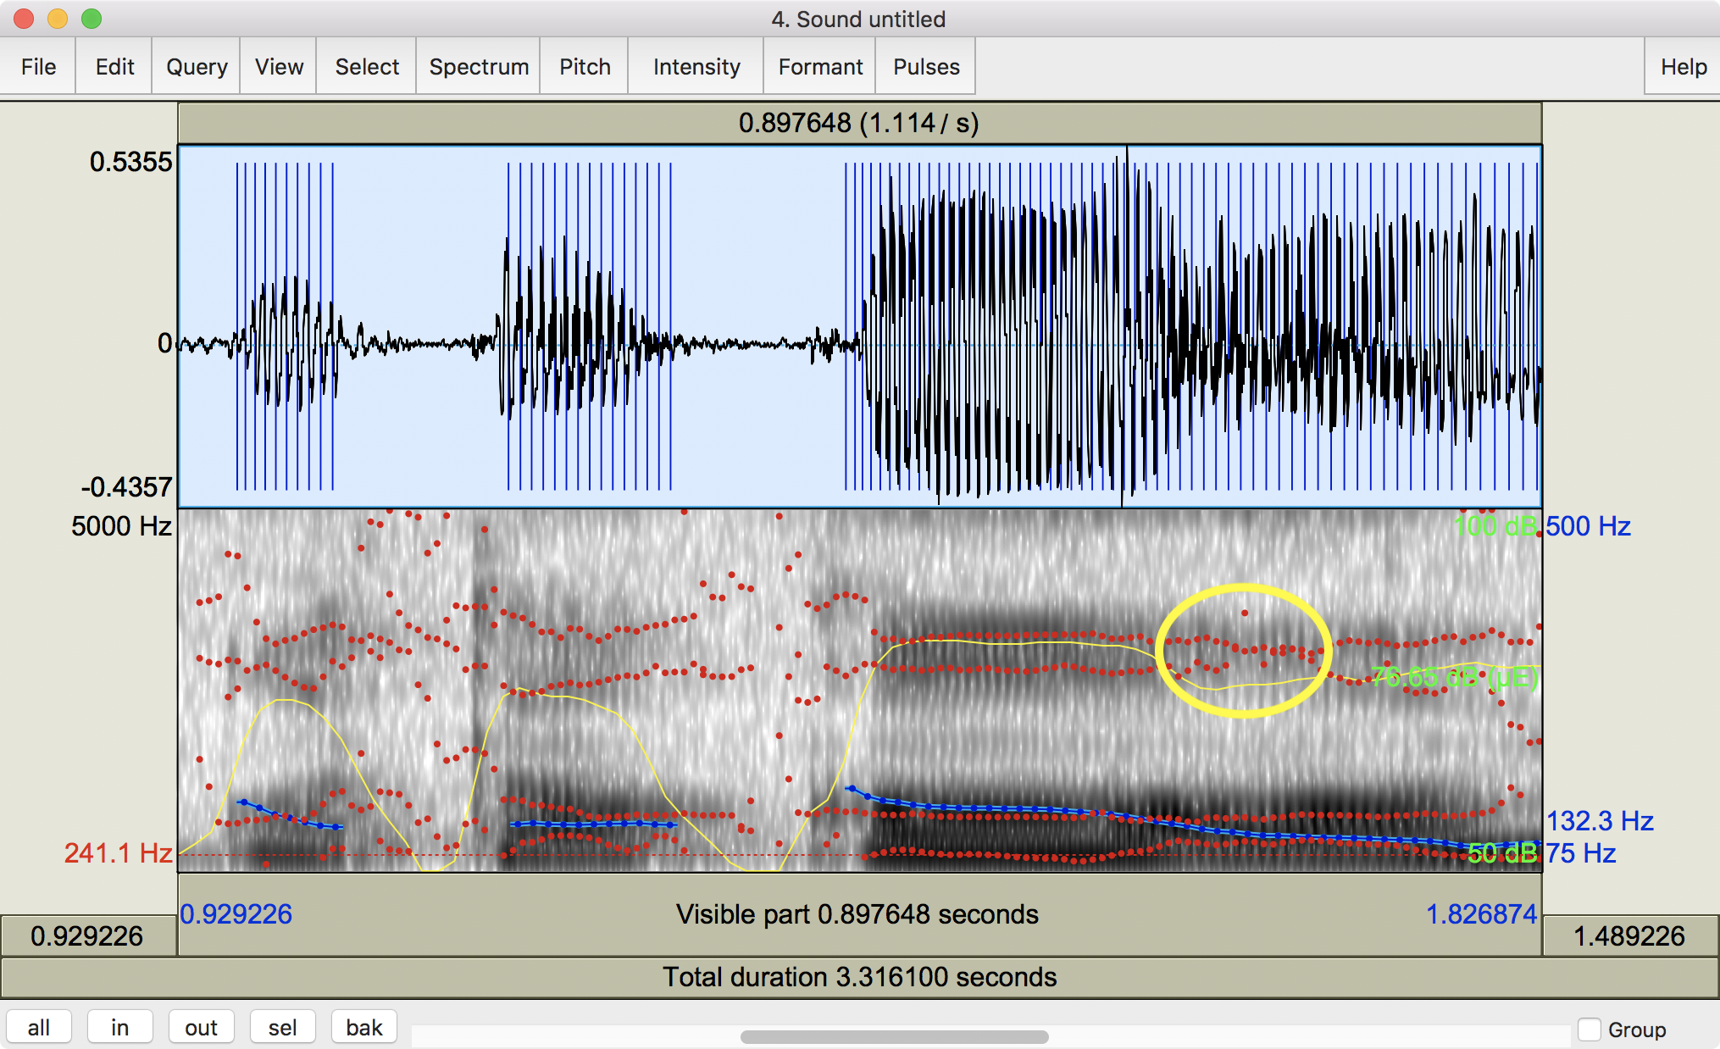Toggle the Group checkbox
This screenshot has width=1720, height=1049.
(1590, 1029)
